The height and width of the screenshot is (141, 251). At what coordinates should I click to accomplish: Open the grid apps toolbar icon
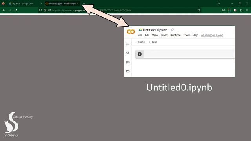coord(229,10)
